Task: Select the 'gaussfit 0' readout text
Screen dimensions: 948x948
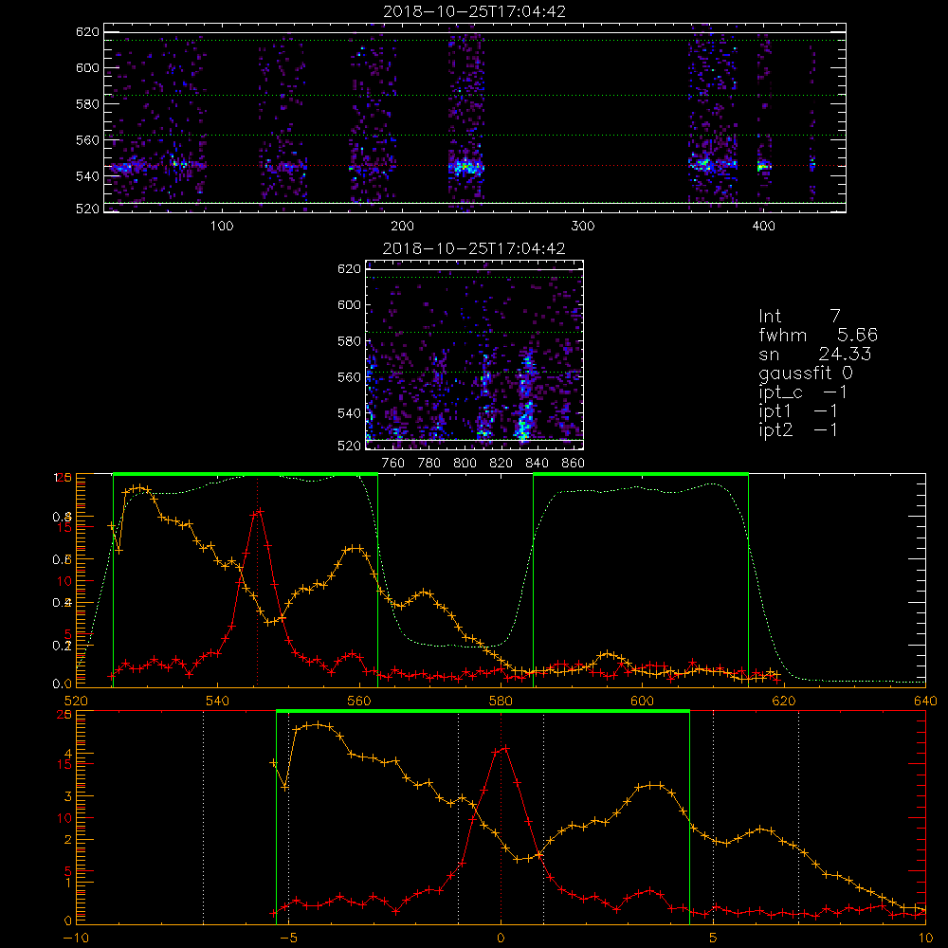Action: tap(806, 373)
